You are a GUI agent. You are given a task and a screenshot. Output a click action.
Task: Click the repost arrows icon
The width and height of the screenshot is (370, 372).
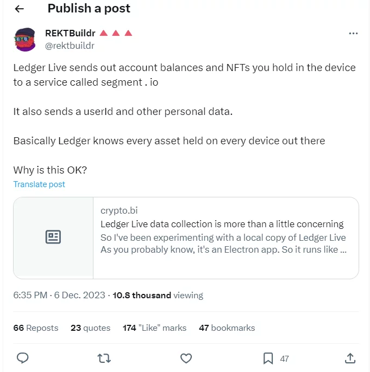click(103, 358)
